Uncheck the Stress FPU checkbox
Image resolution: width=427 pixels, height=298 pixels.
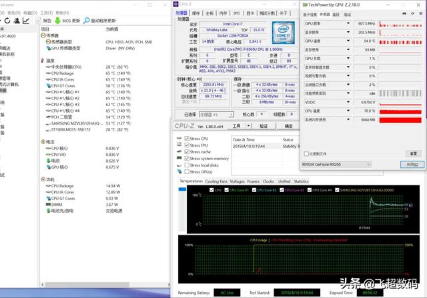[187, 145]
